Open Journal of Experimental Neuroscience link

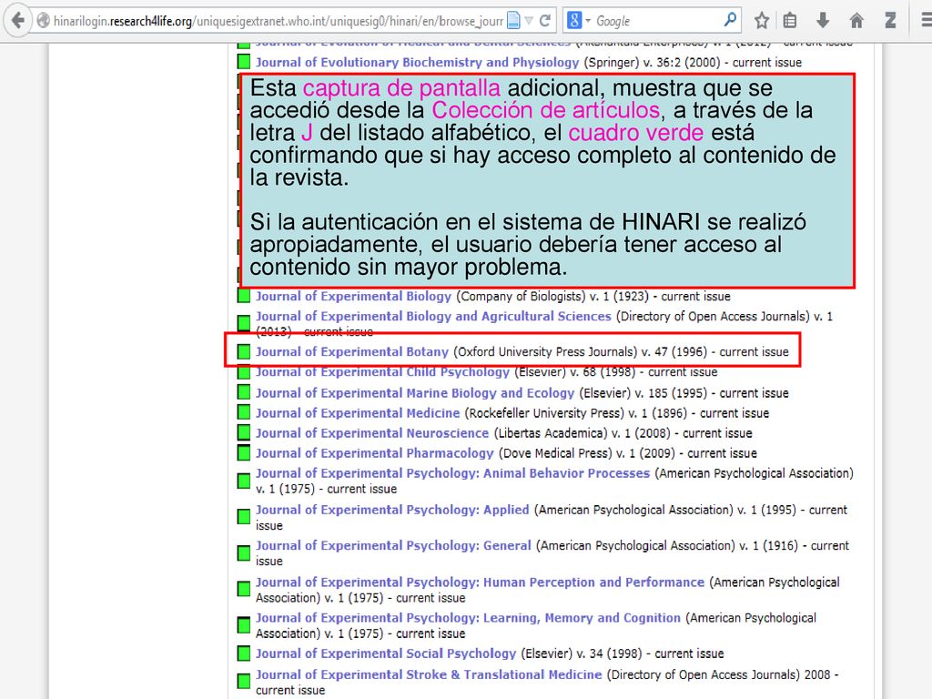[372, 433]
